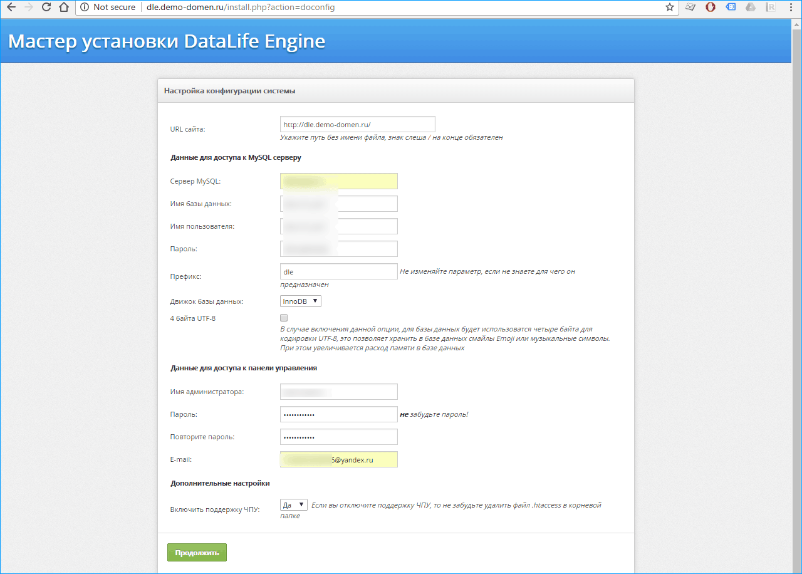The width and height of the screenshot is (802, 574).
Task: Expand the Включить поддержку ЧПУ dropdown
Action: (x=294, y=504)
